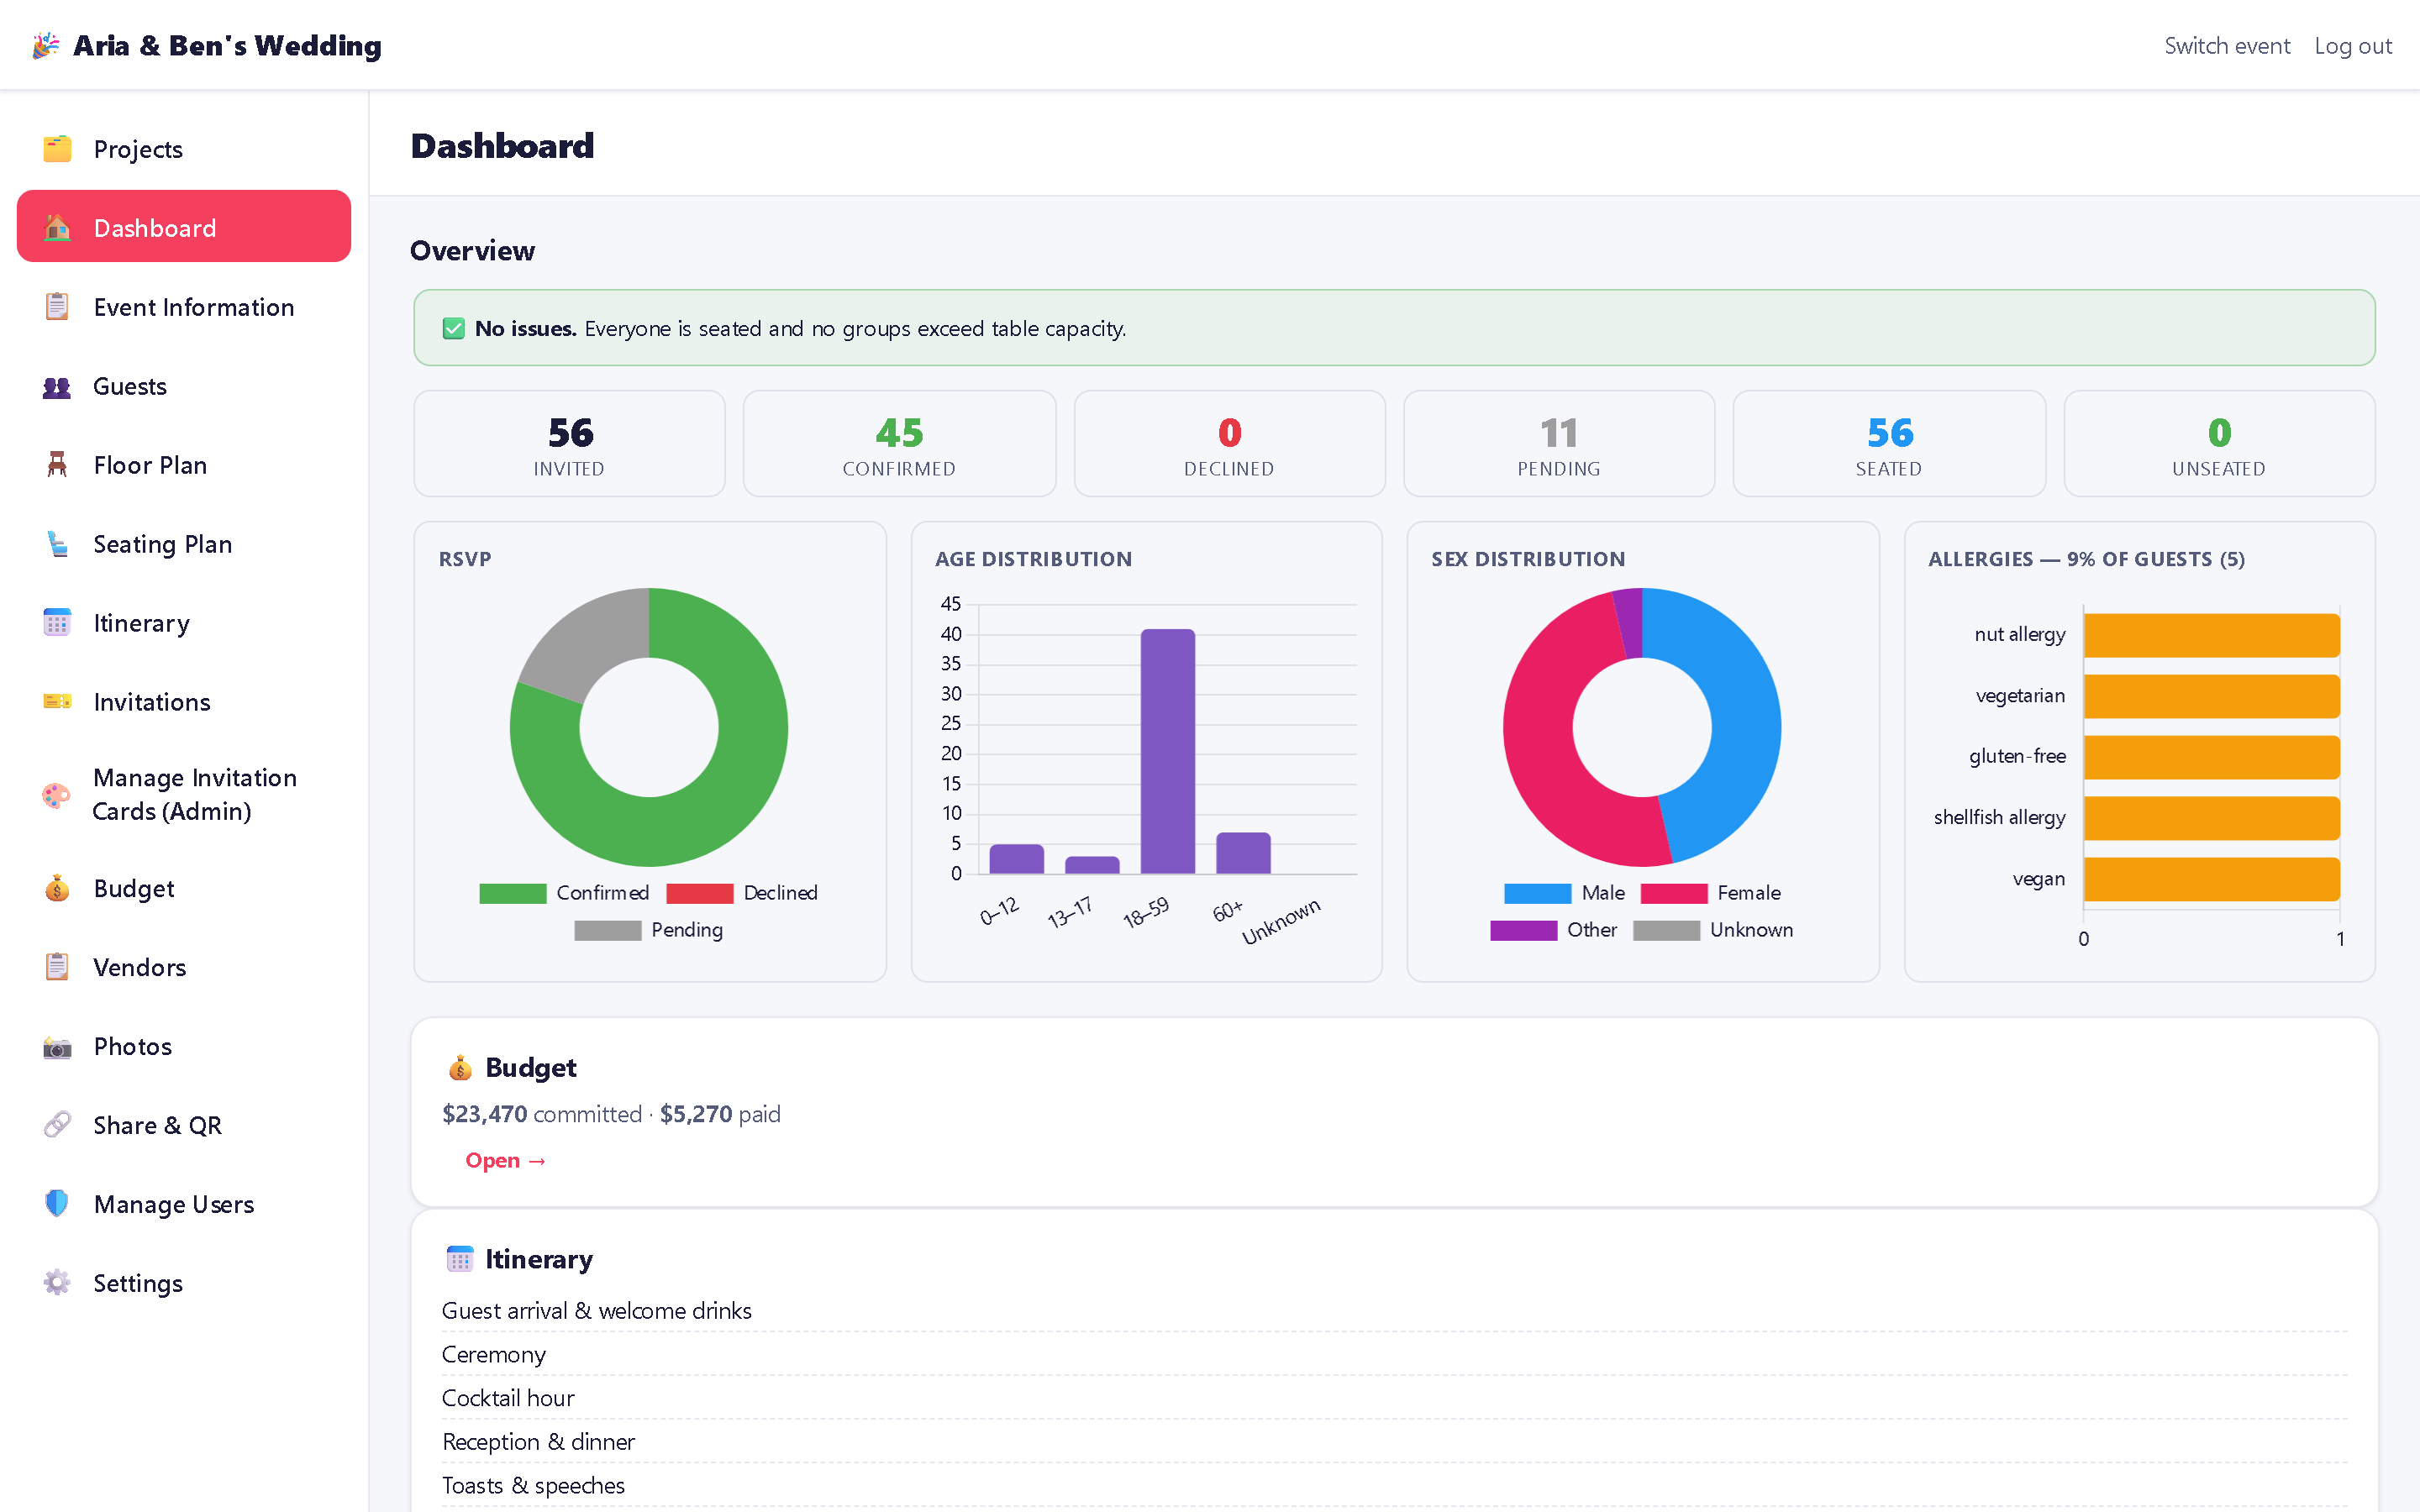The width and height of the screenshot is (2420, 1512).
Task: Click the 56 Seated stat card
Action: 1889,443
